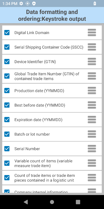Tap the settings gear icon in status bar
The image size is (104, 209).
point(21,3)
